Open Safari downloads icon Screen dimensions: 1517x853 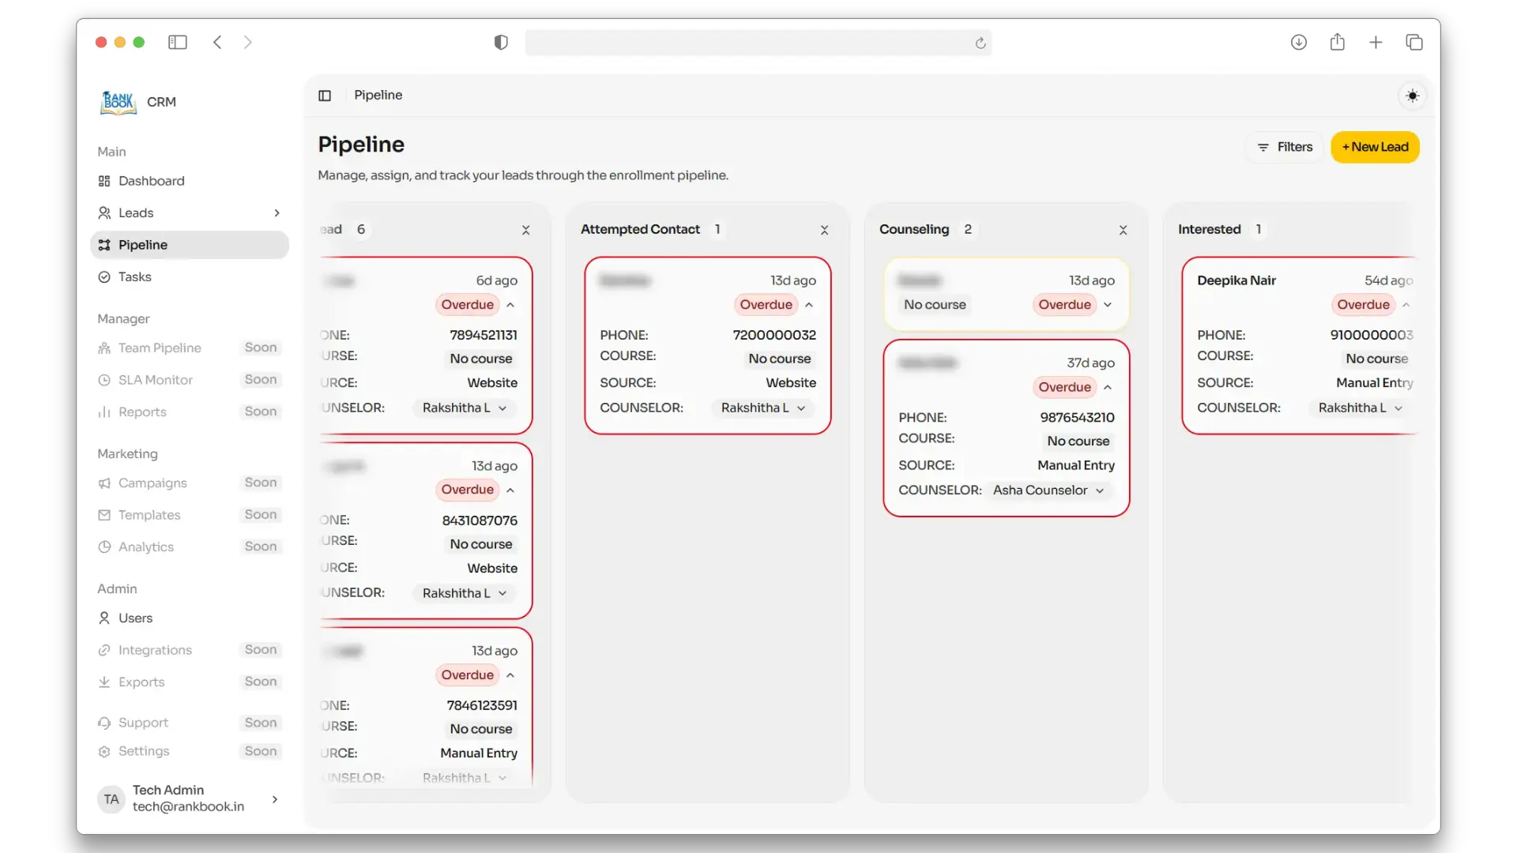click(1298, 42)
